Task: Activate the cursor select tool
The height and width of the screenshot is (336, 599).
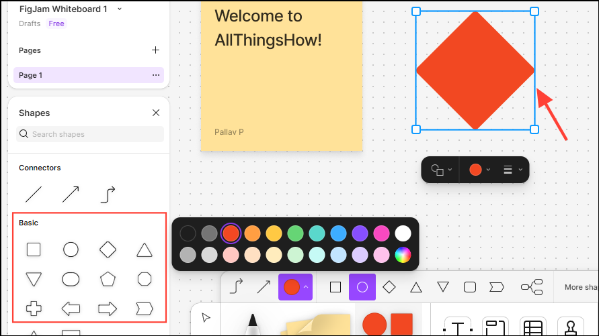Action: tap(206, 317)
